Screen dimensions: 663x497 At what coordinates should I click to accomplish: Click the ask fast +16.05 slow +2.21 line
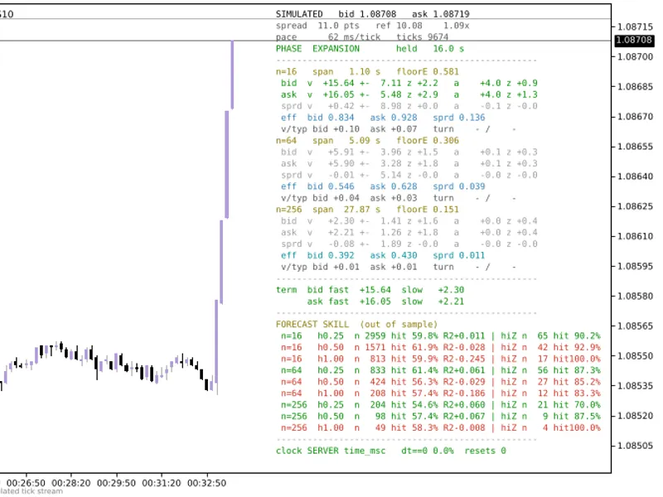[x=385, y=302]
